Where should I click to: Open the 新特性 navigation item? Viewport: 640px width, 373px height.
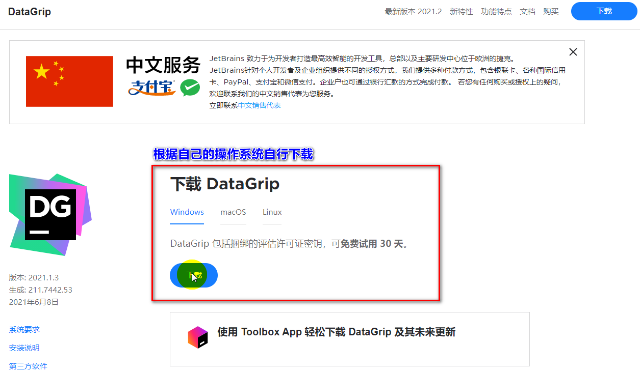[x=462, y=11]
